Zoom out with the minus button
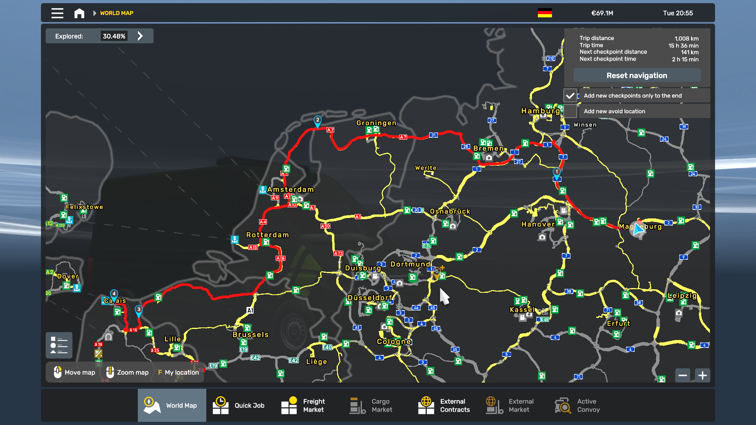 click(683, 375)
